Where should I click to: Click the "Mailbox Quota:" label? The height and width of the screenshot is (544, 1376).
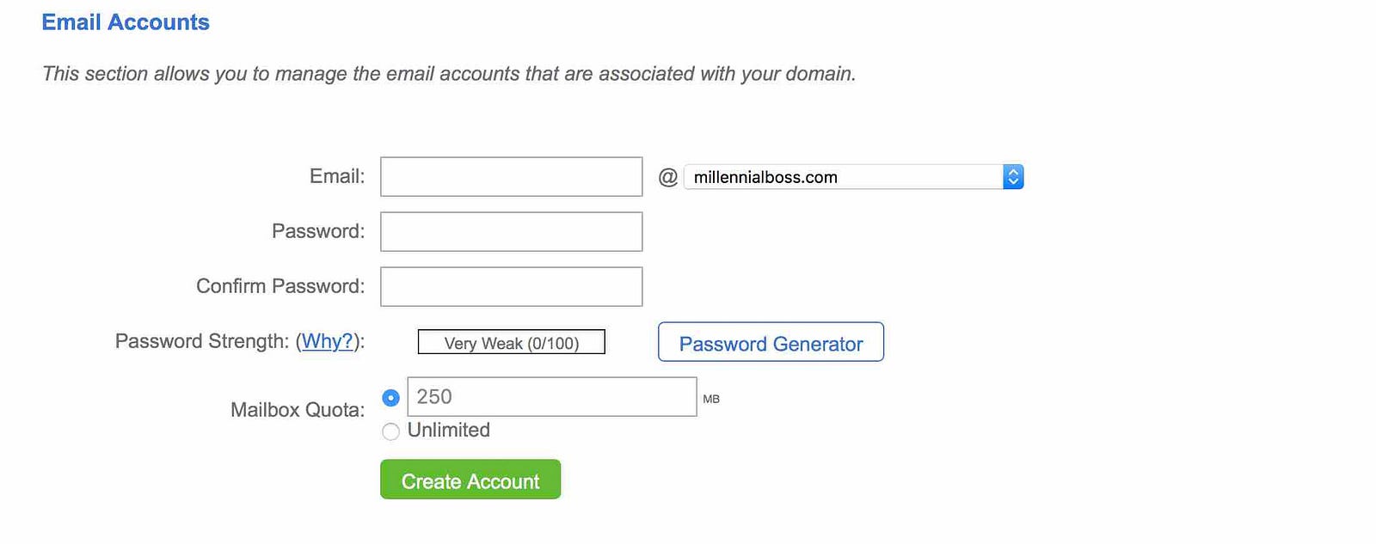[x=298, y=410]
